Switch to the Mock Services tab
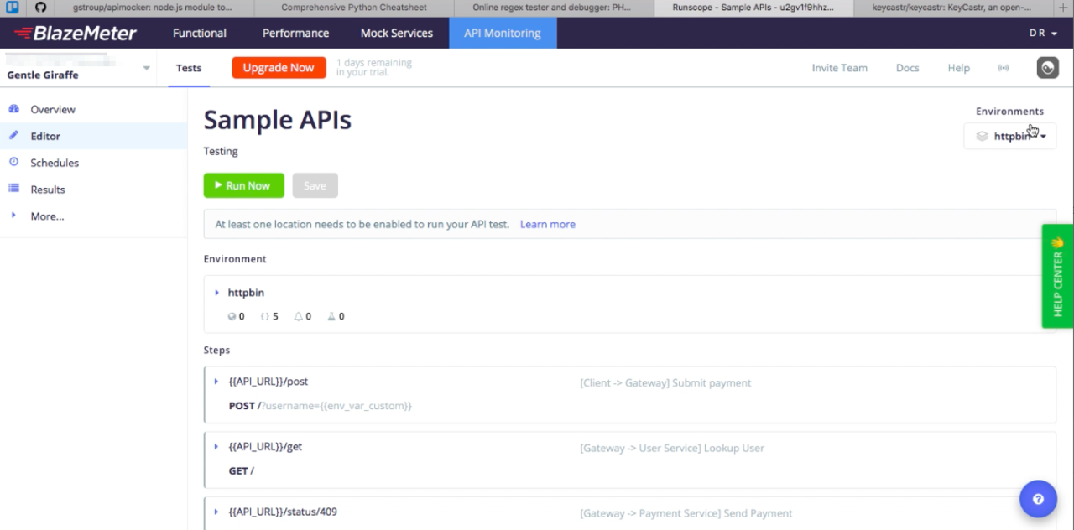Screen dimensions: 1074x530 (x=396, y=34)
